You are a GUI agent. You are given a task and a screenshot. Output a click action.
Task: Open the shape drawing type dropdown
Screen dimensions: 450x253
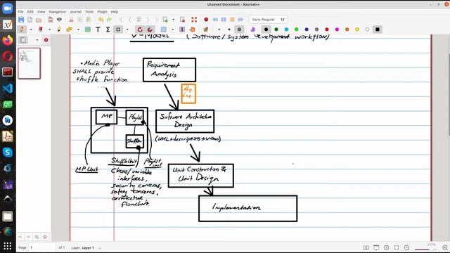pos(127,30)
